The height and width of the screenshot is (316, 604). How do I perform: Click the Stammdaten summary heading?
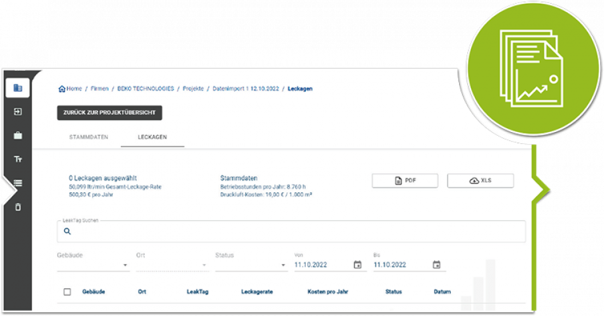point(239,178)
